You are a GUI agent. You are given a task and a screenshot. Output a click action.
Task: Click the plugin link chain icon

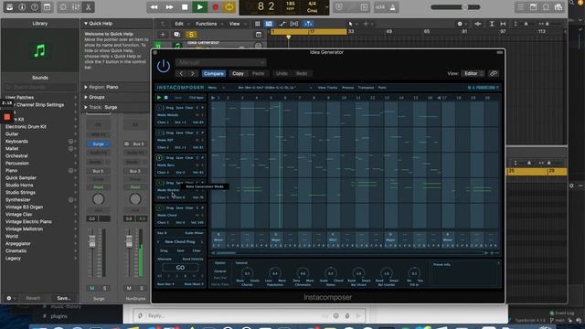coord(494,73)
